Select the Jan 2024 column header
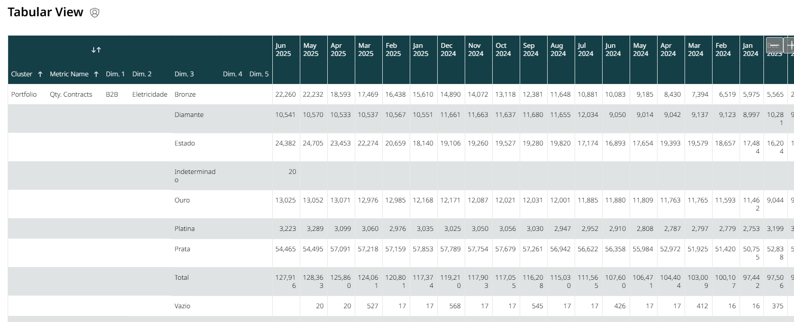The image size is (794, 322). click(x=750, y=50)
